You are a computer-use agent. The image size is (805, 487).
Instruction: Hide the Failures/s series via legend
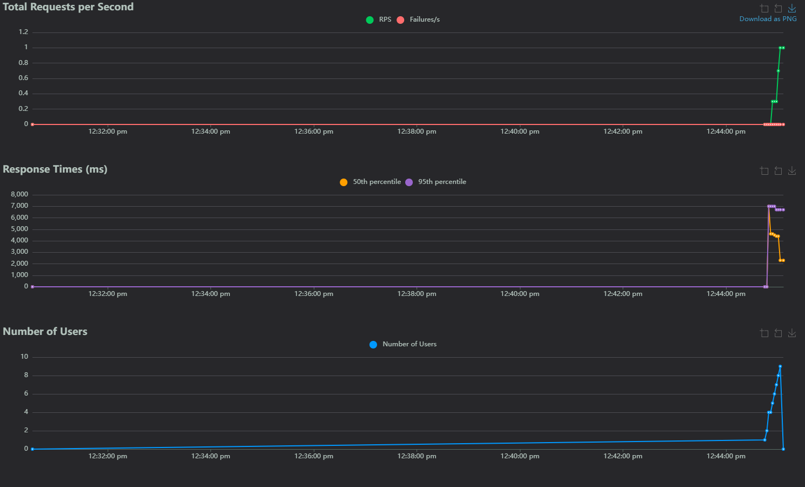(x=418, y=19)
